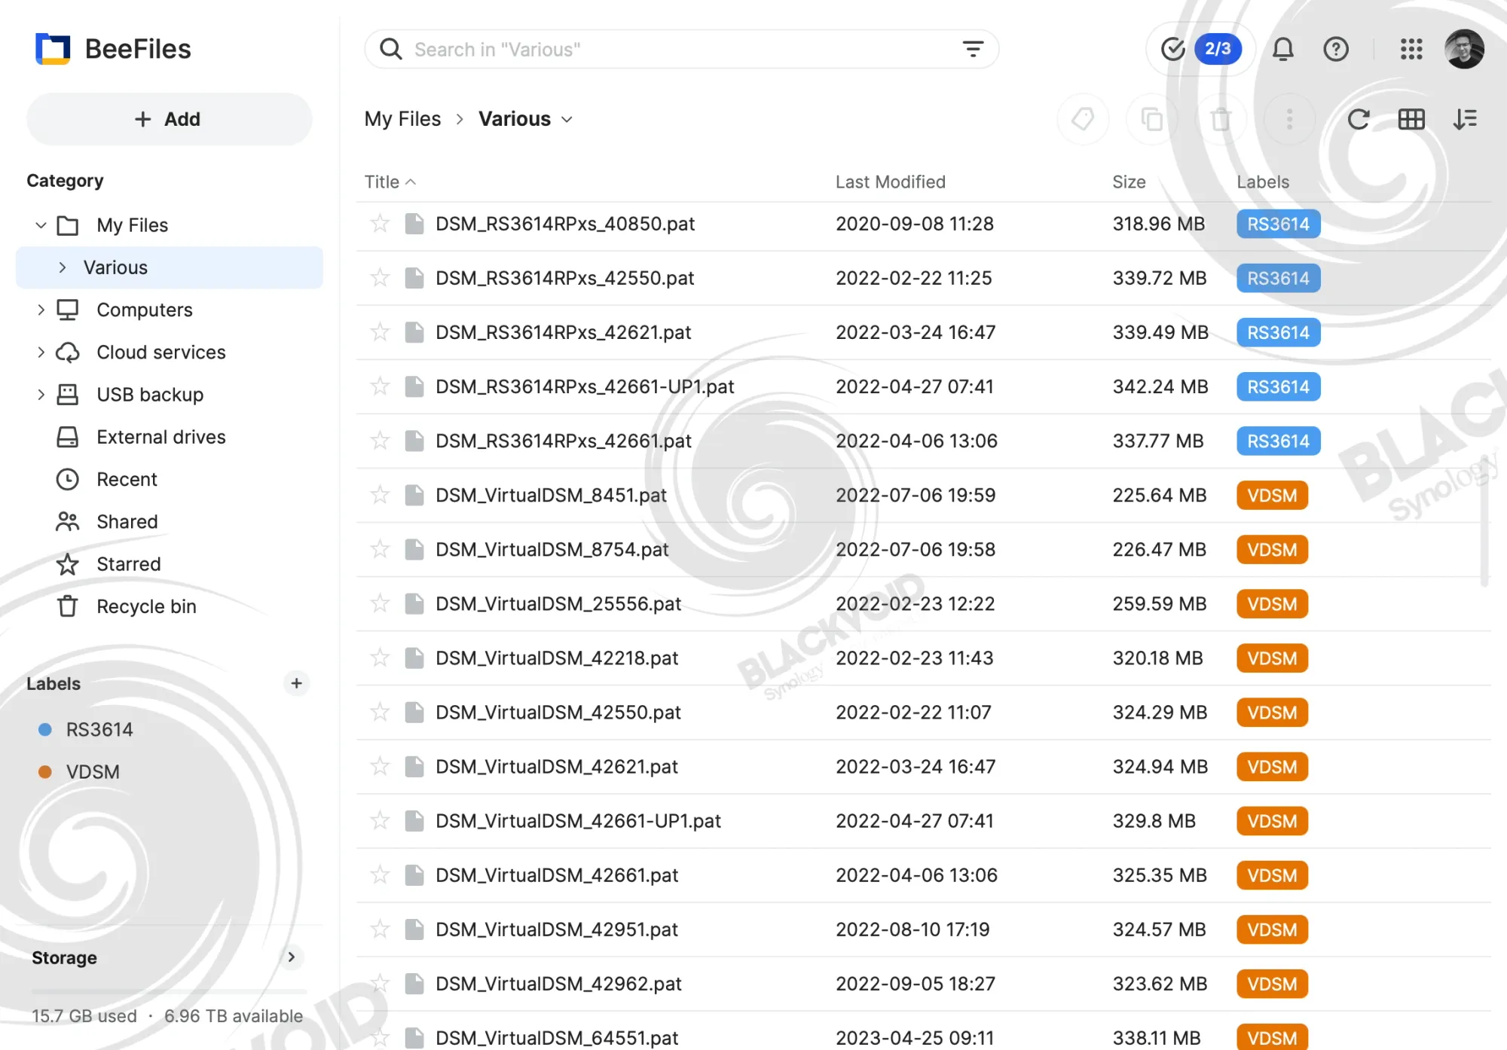The image size is (1507, 1050).
Task: Open the apps grid launcher
Action: (x=1411, y=49)
